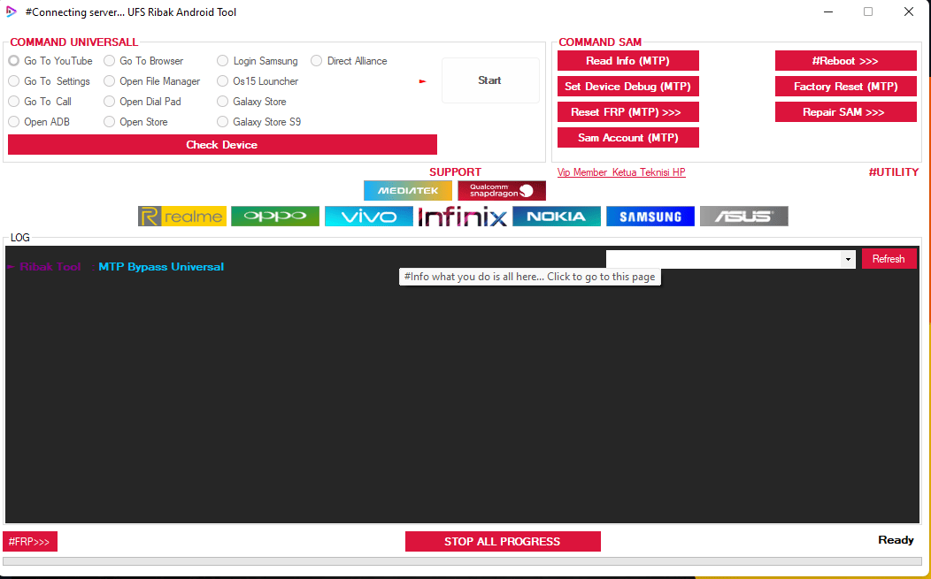Choose the Open File Manager radio button
This screenshot has width=931, height=579.
110,81
